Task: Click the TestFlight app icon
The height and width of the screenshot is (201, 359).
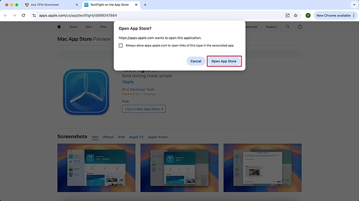Action: coord(86,92)
